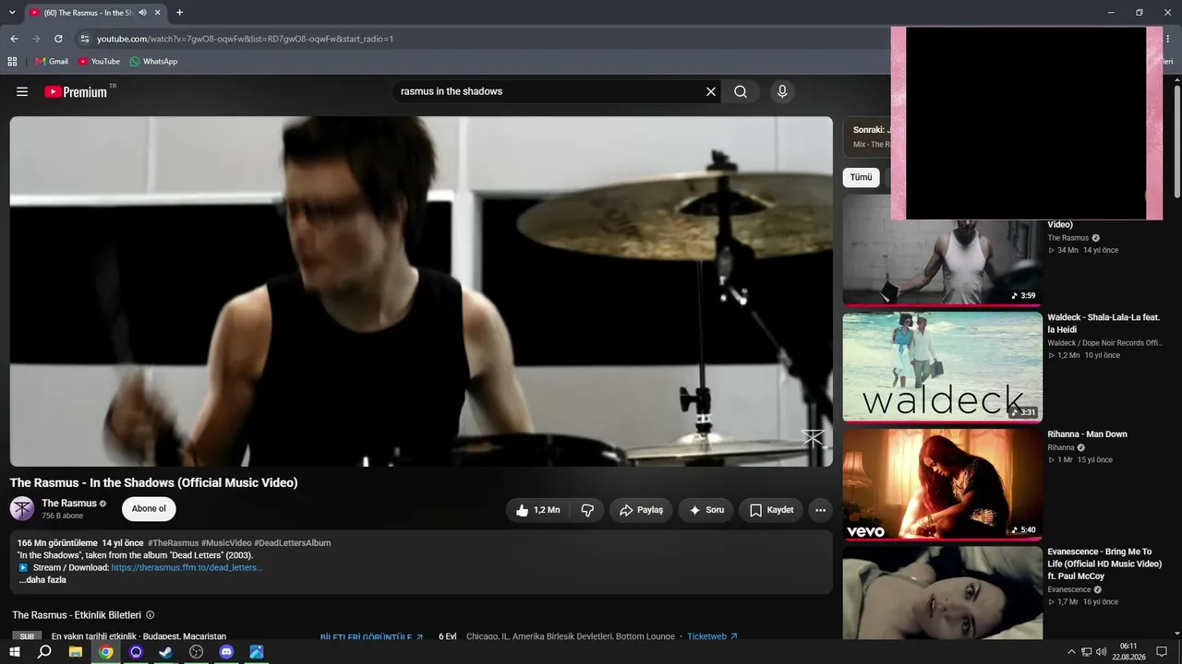Follow the Ticketweb link
This screenshot has width=1182, height=664.
pyautogui.click(x=713, y=636)
